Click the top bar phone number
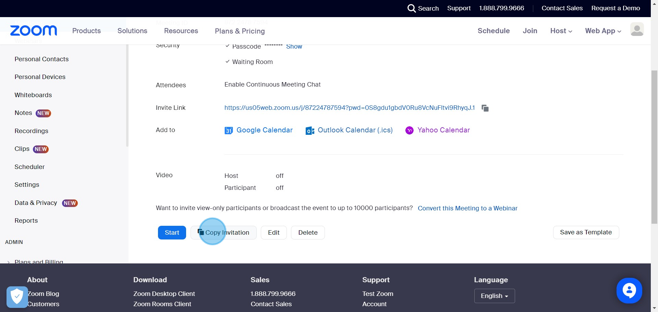658x312 pixels. (x=501, y=8)
